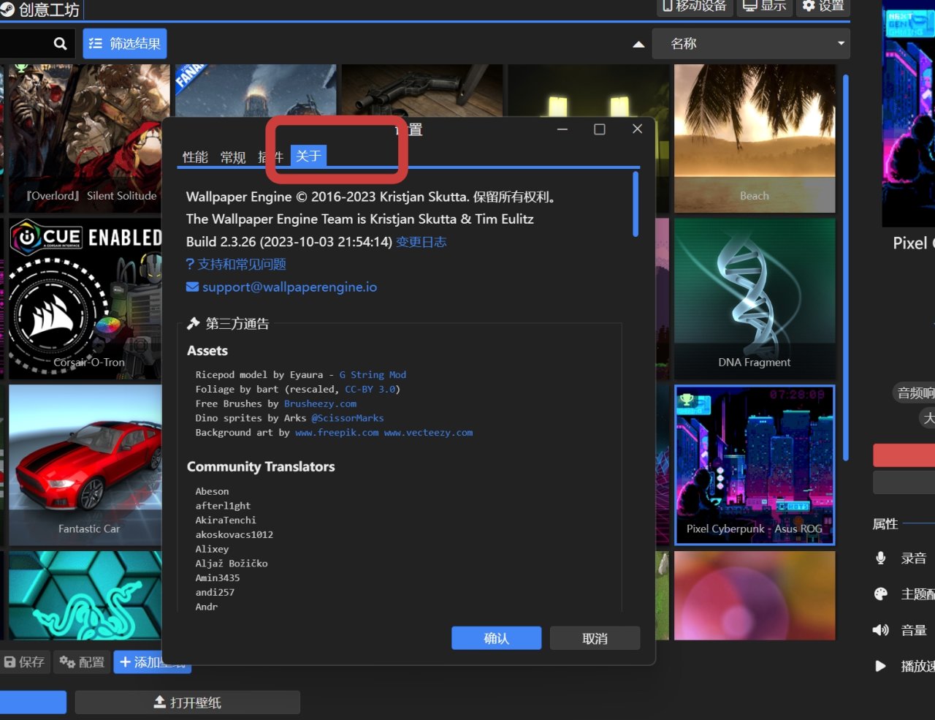Click translator name AkiraTenchi
The width and height of the screenshot is (935, 720).
click(x=226, y=520)
